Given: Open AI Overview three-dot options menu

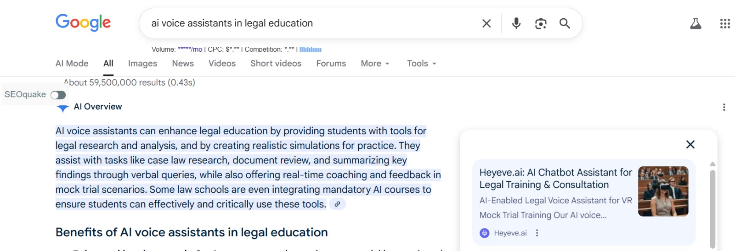Looking at the screenshot, I should click(724, 107).
